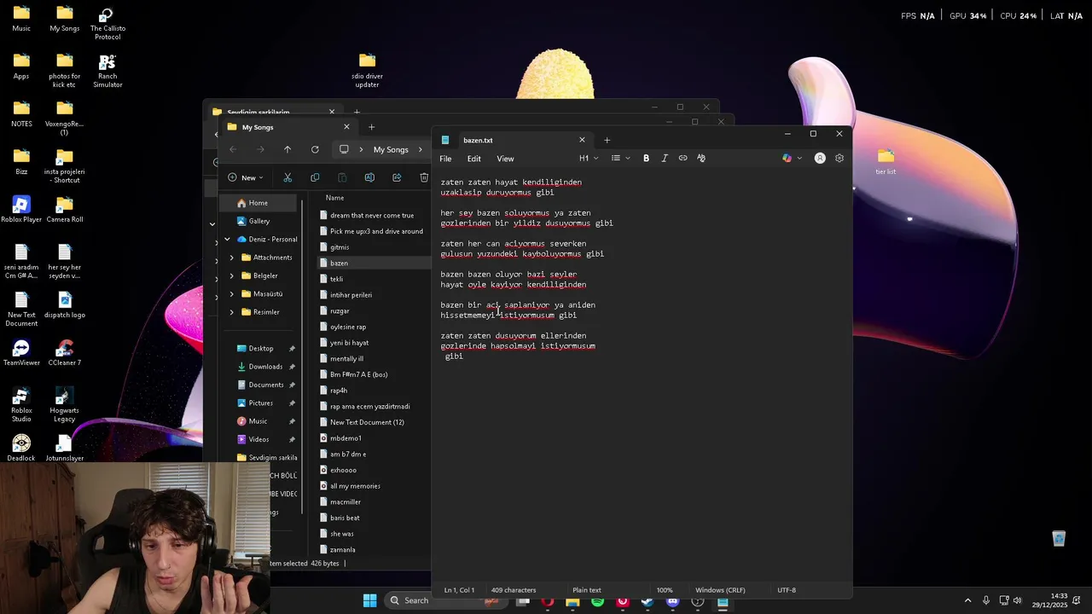
Task: Open Home in Explorer sidebar
Action: pyautogui.click(x=258, y=203)
